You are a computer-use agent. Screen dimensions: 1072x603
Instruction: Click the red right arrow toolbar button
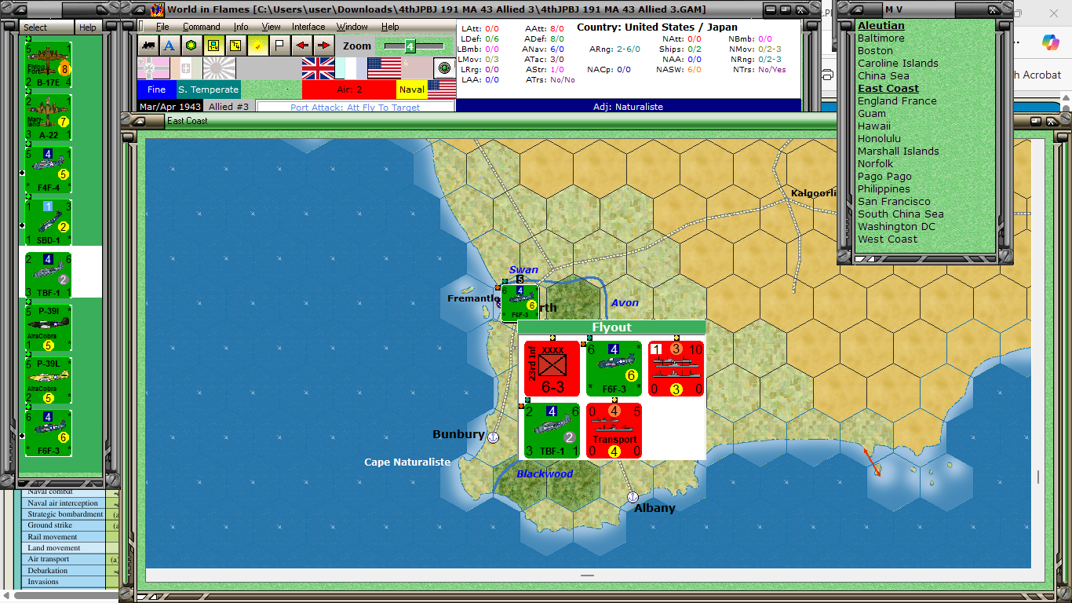[323, 46]
